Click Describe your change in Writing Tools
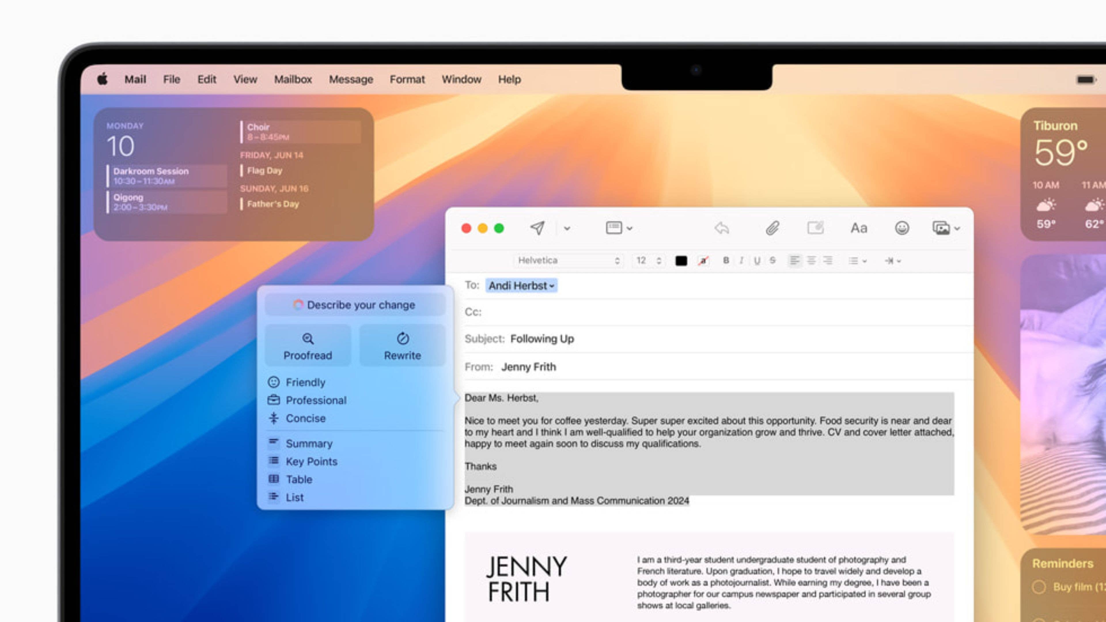This screenshot has height=622, width=1106. [354, 305]
